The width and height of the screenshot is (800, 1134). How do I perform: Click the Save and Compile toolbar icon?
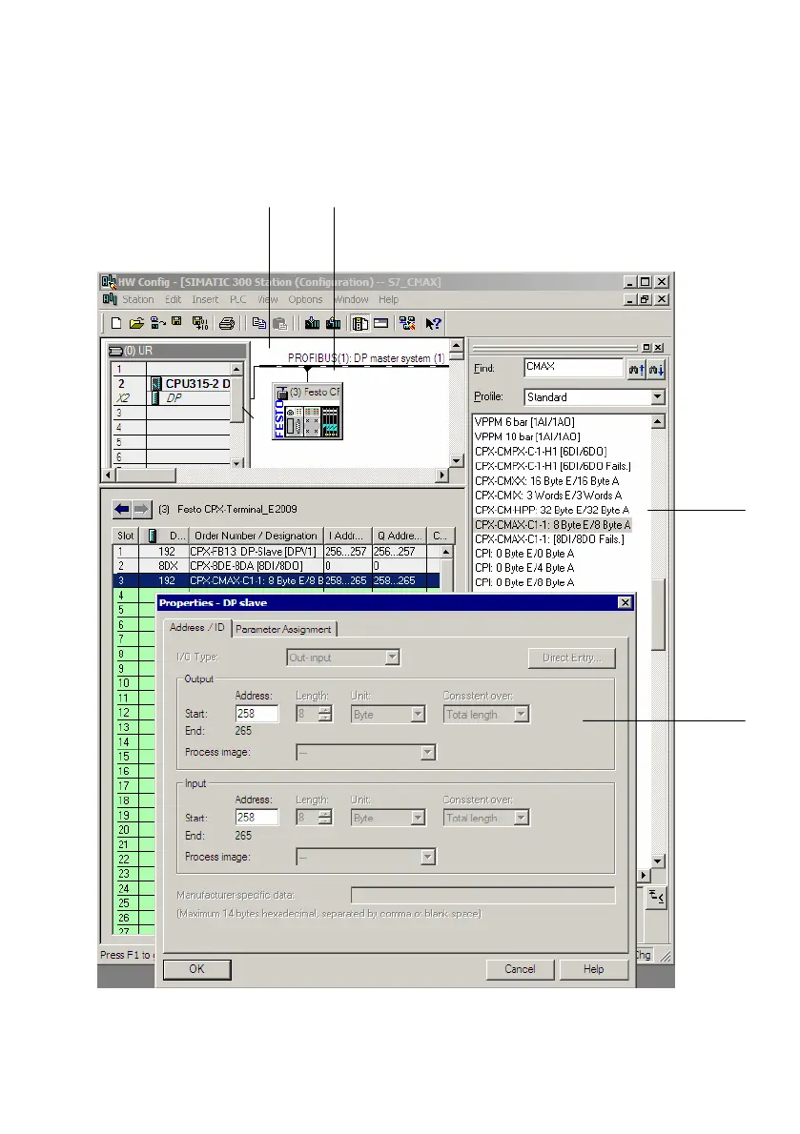pyautogui.click(x=199, y=323)
